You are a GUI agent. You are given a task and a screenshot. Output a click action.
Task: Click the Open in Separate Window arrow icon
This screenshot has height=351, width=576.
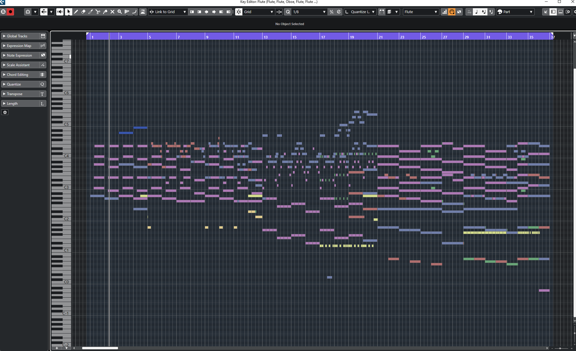click(546, 12)
